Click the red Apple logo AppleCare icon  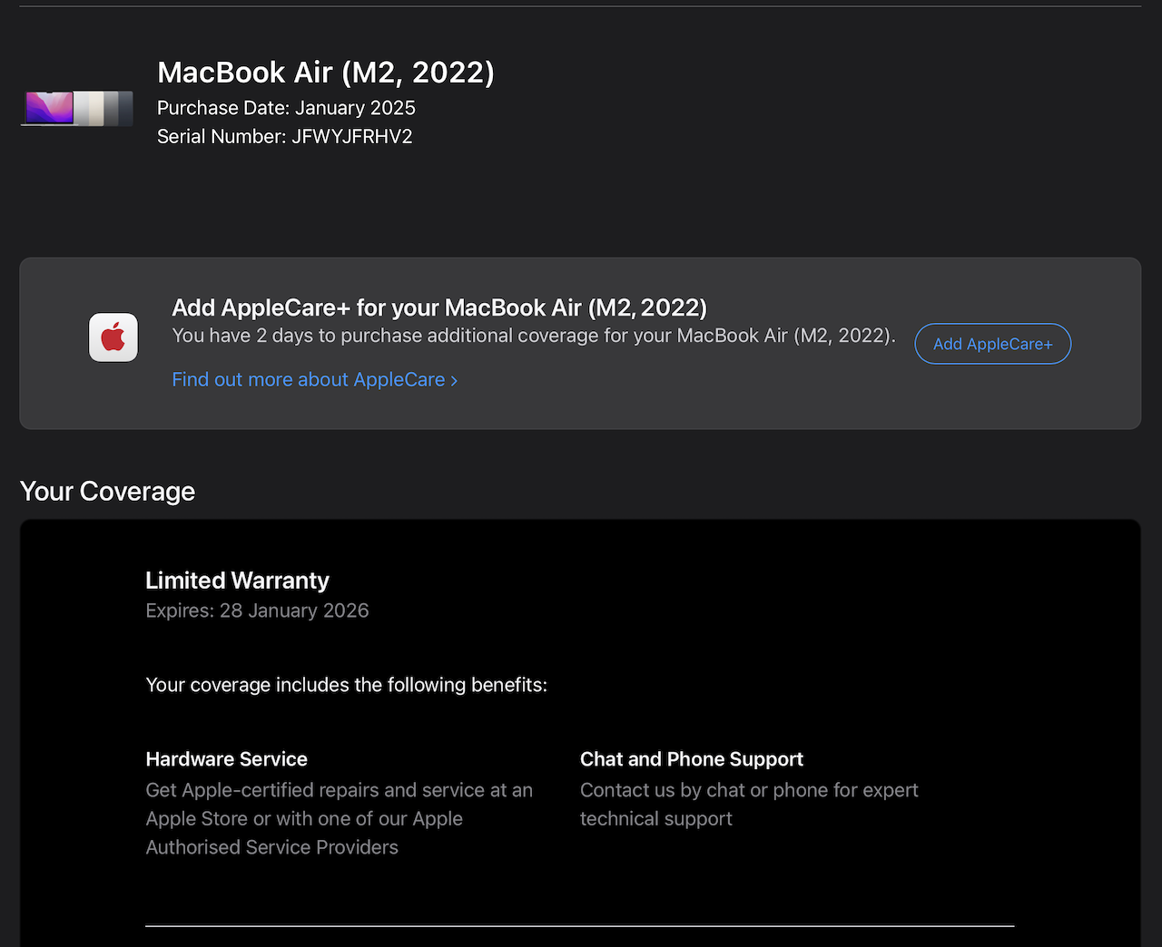pos(113,337)
